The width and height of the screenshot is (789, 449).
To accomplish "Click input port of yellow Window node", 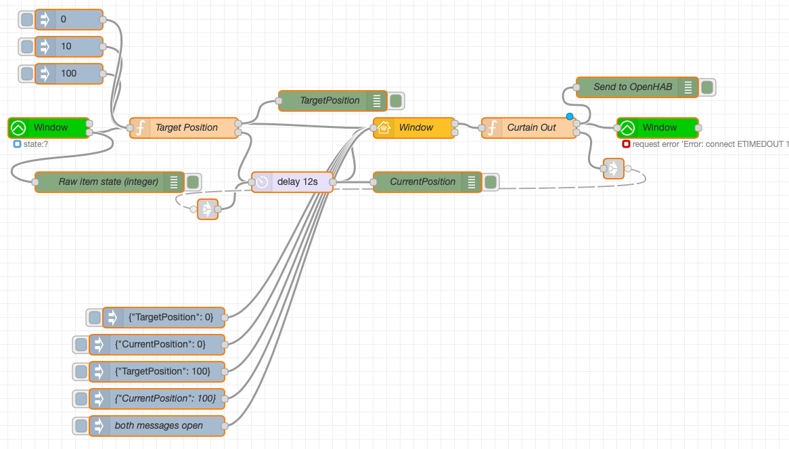I will pyautogui.click(x=374, y=128).
